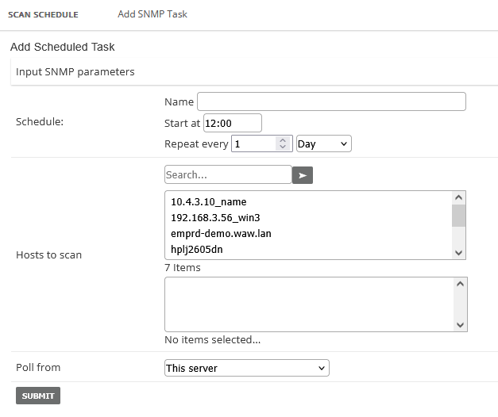Click inside the Repeat every number field

253,144
